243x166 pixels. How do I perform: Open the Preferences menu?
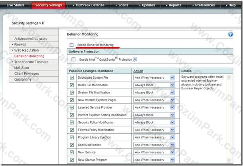tap(203, 5)
